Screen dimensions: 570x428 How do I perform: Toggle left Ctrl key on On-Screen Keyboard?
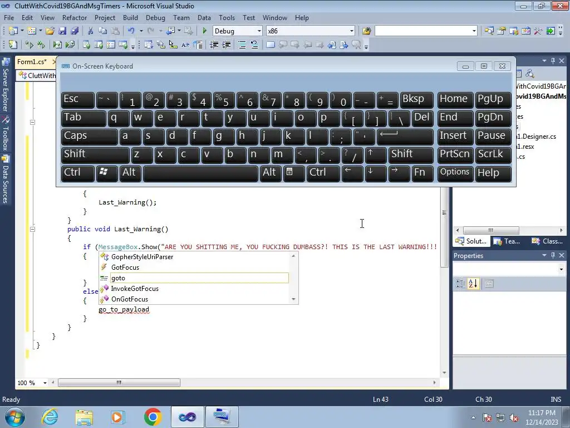pos(78,173)
